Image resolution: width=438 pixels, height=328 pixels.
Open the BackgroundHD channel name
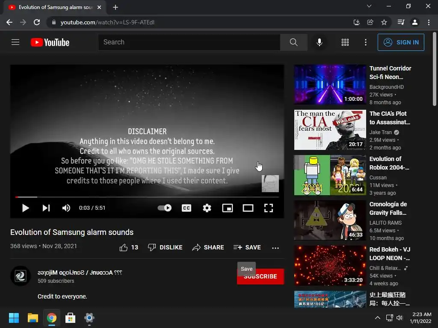386,87
